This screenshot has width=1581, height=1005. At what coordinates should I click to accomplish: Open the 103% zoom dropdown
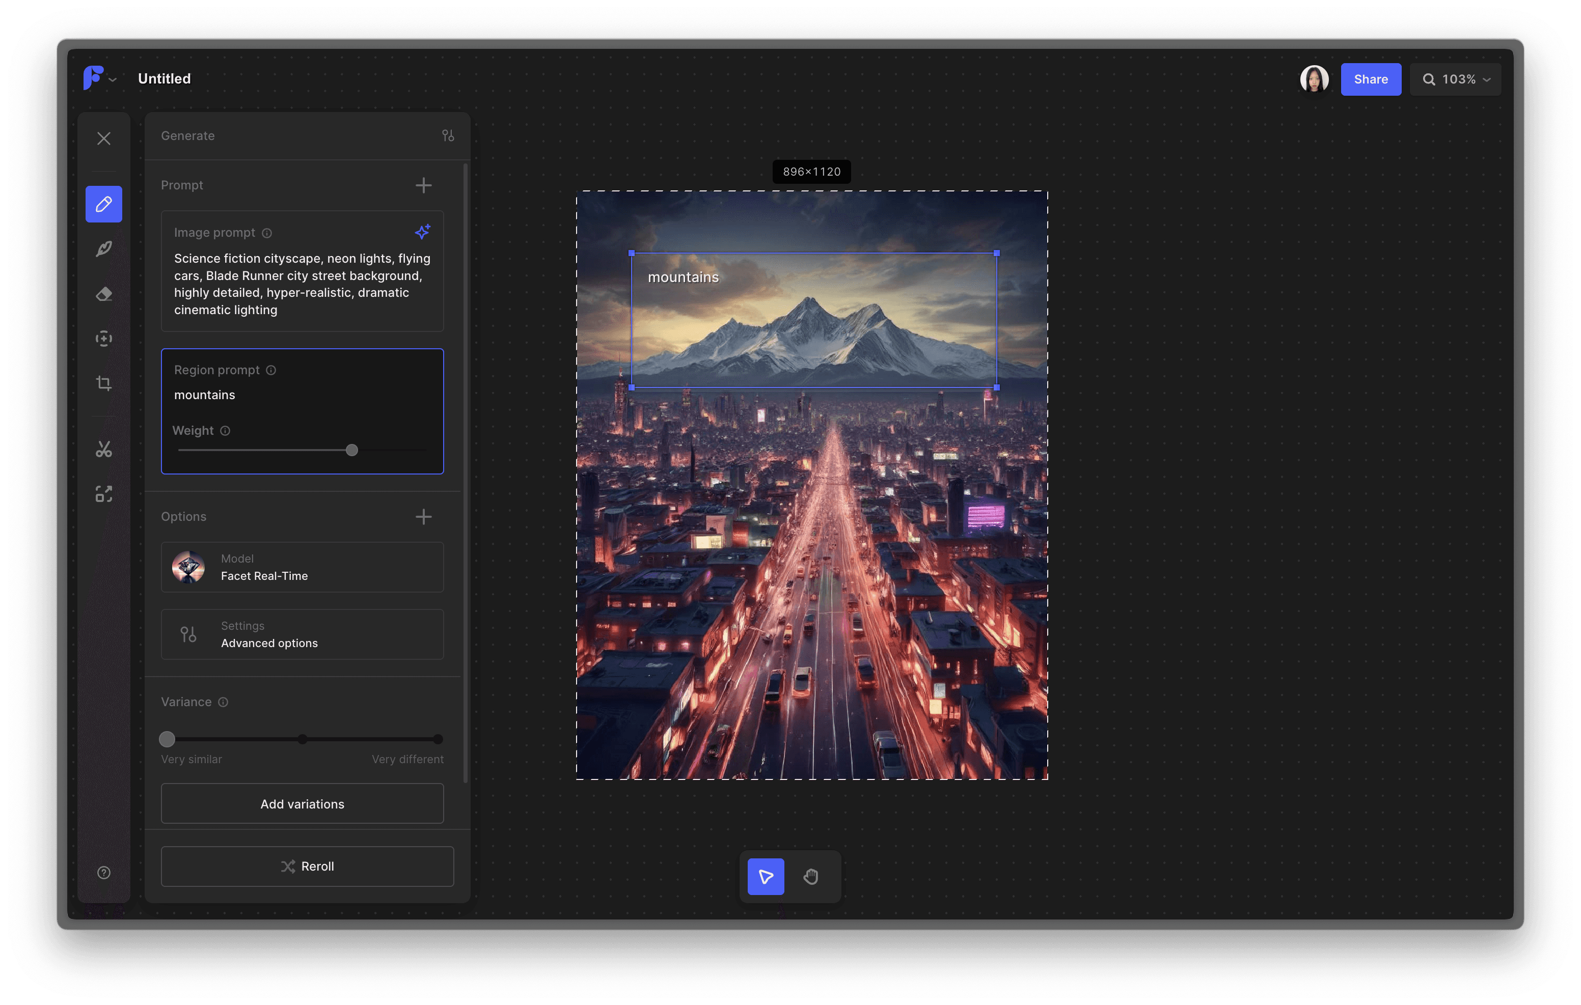point(1455,79)
